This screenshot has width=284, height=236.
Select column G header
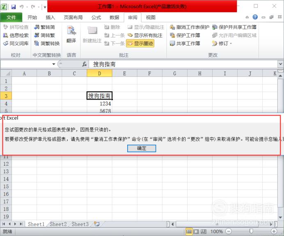pos(174,74)
